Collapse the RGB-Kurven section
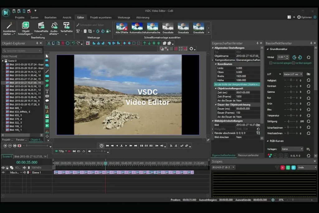The image size is (319, 213). click(x=268, y=141)
